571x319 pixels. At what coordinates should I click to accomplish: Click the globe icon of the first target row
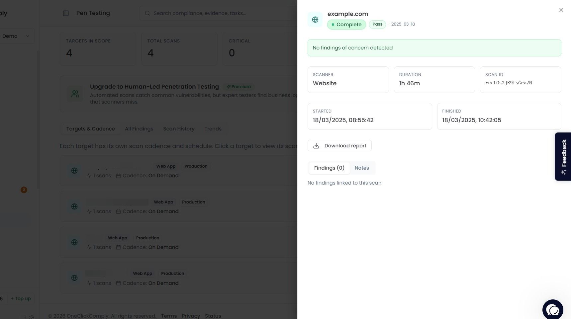pos(74,171)
